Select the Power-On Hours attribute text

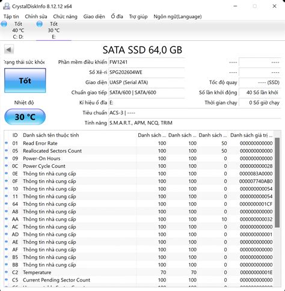(x=41, y=159)
